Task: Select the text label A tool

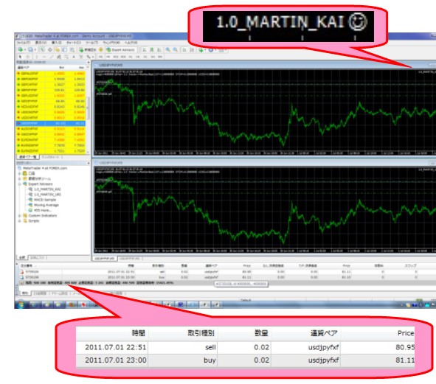Action: pos(74,57)
